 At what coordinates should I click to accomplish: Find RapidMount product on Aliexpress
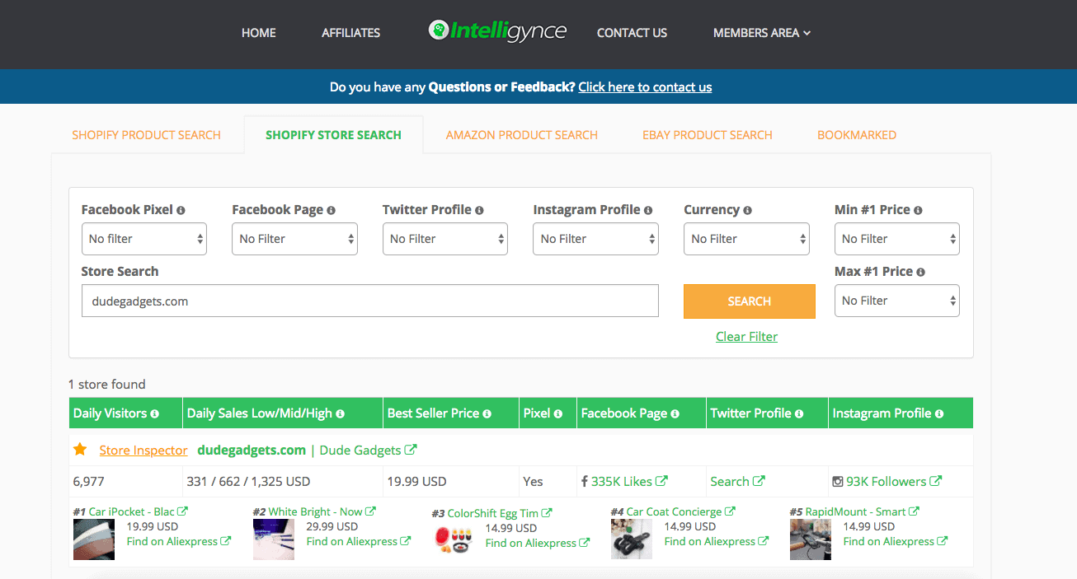tap(895, 541)
